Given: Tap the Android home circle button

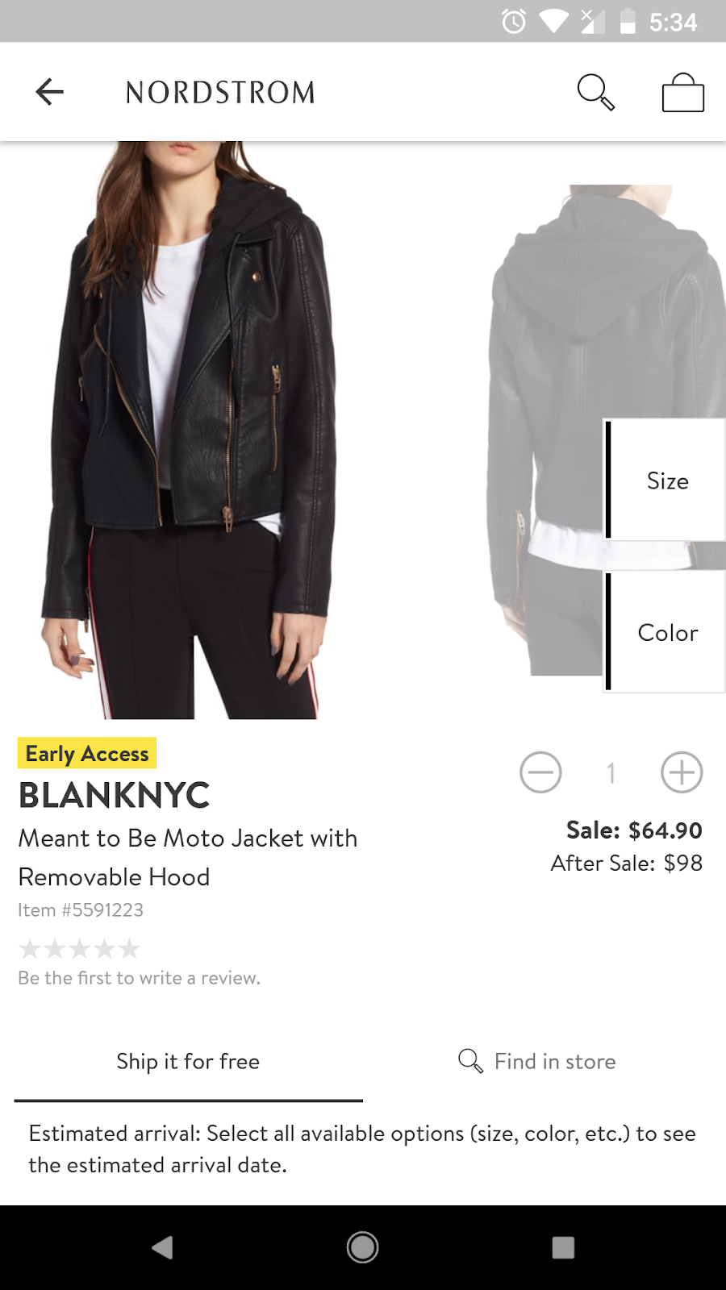Looking at the screenshot, I should click(x=362, y=1247).
